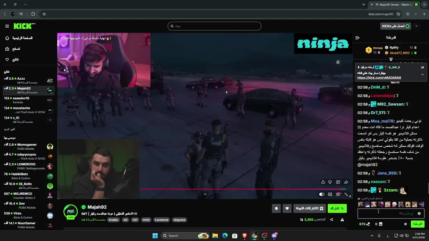Viewport: 429px width, 241px height.
Task: Open saaedov10 channel in sidebar
Action: click(28, 100)
